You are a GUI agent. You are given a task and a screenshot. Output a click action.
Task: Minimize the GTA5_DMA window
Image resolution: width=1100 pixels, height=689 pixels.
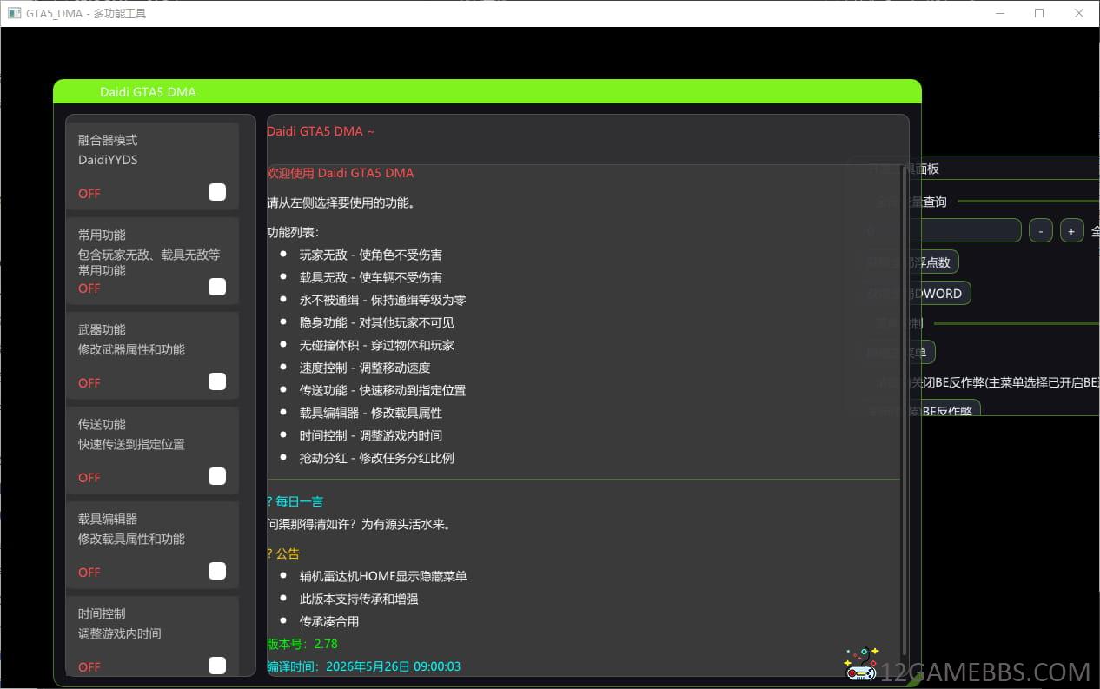pyautogui.click(x=999, y=13)
